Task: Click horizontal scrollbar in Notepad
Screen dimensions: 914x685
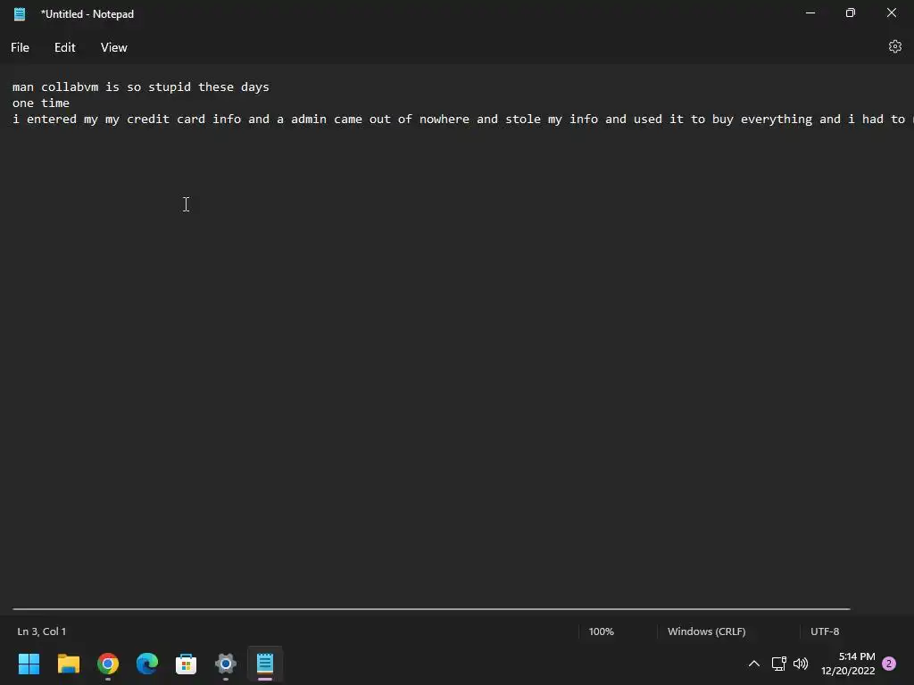Action: [x=431, y=608]
